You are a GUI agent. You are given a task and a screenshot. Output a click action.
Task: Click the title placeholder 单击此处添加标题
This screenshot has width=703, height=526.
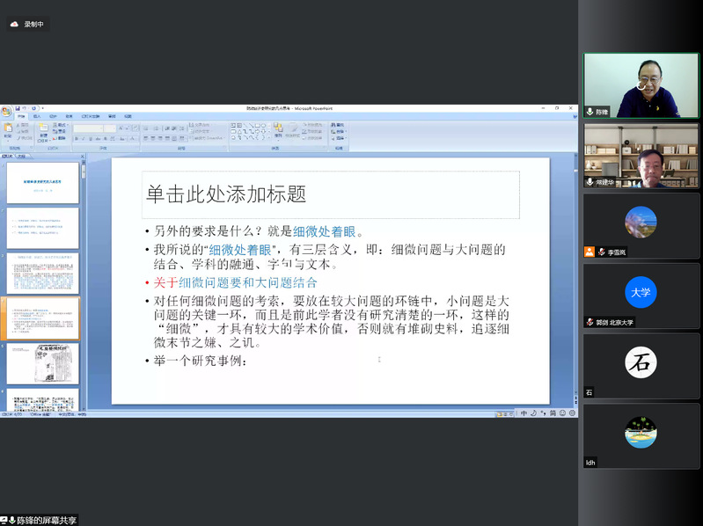click(331, 194)
